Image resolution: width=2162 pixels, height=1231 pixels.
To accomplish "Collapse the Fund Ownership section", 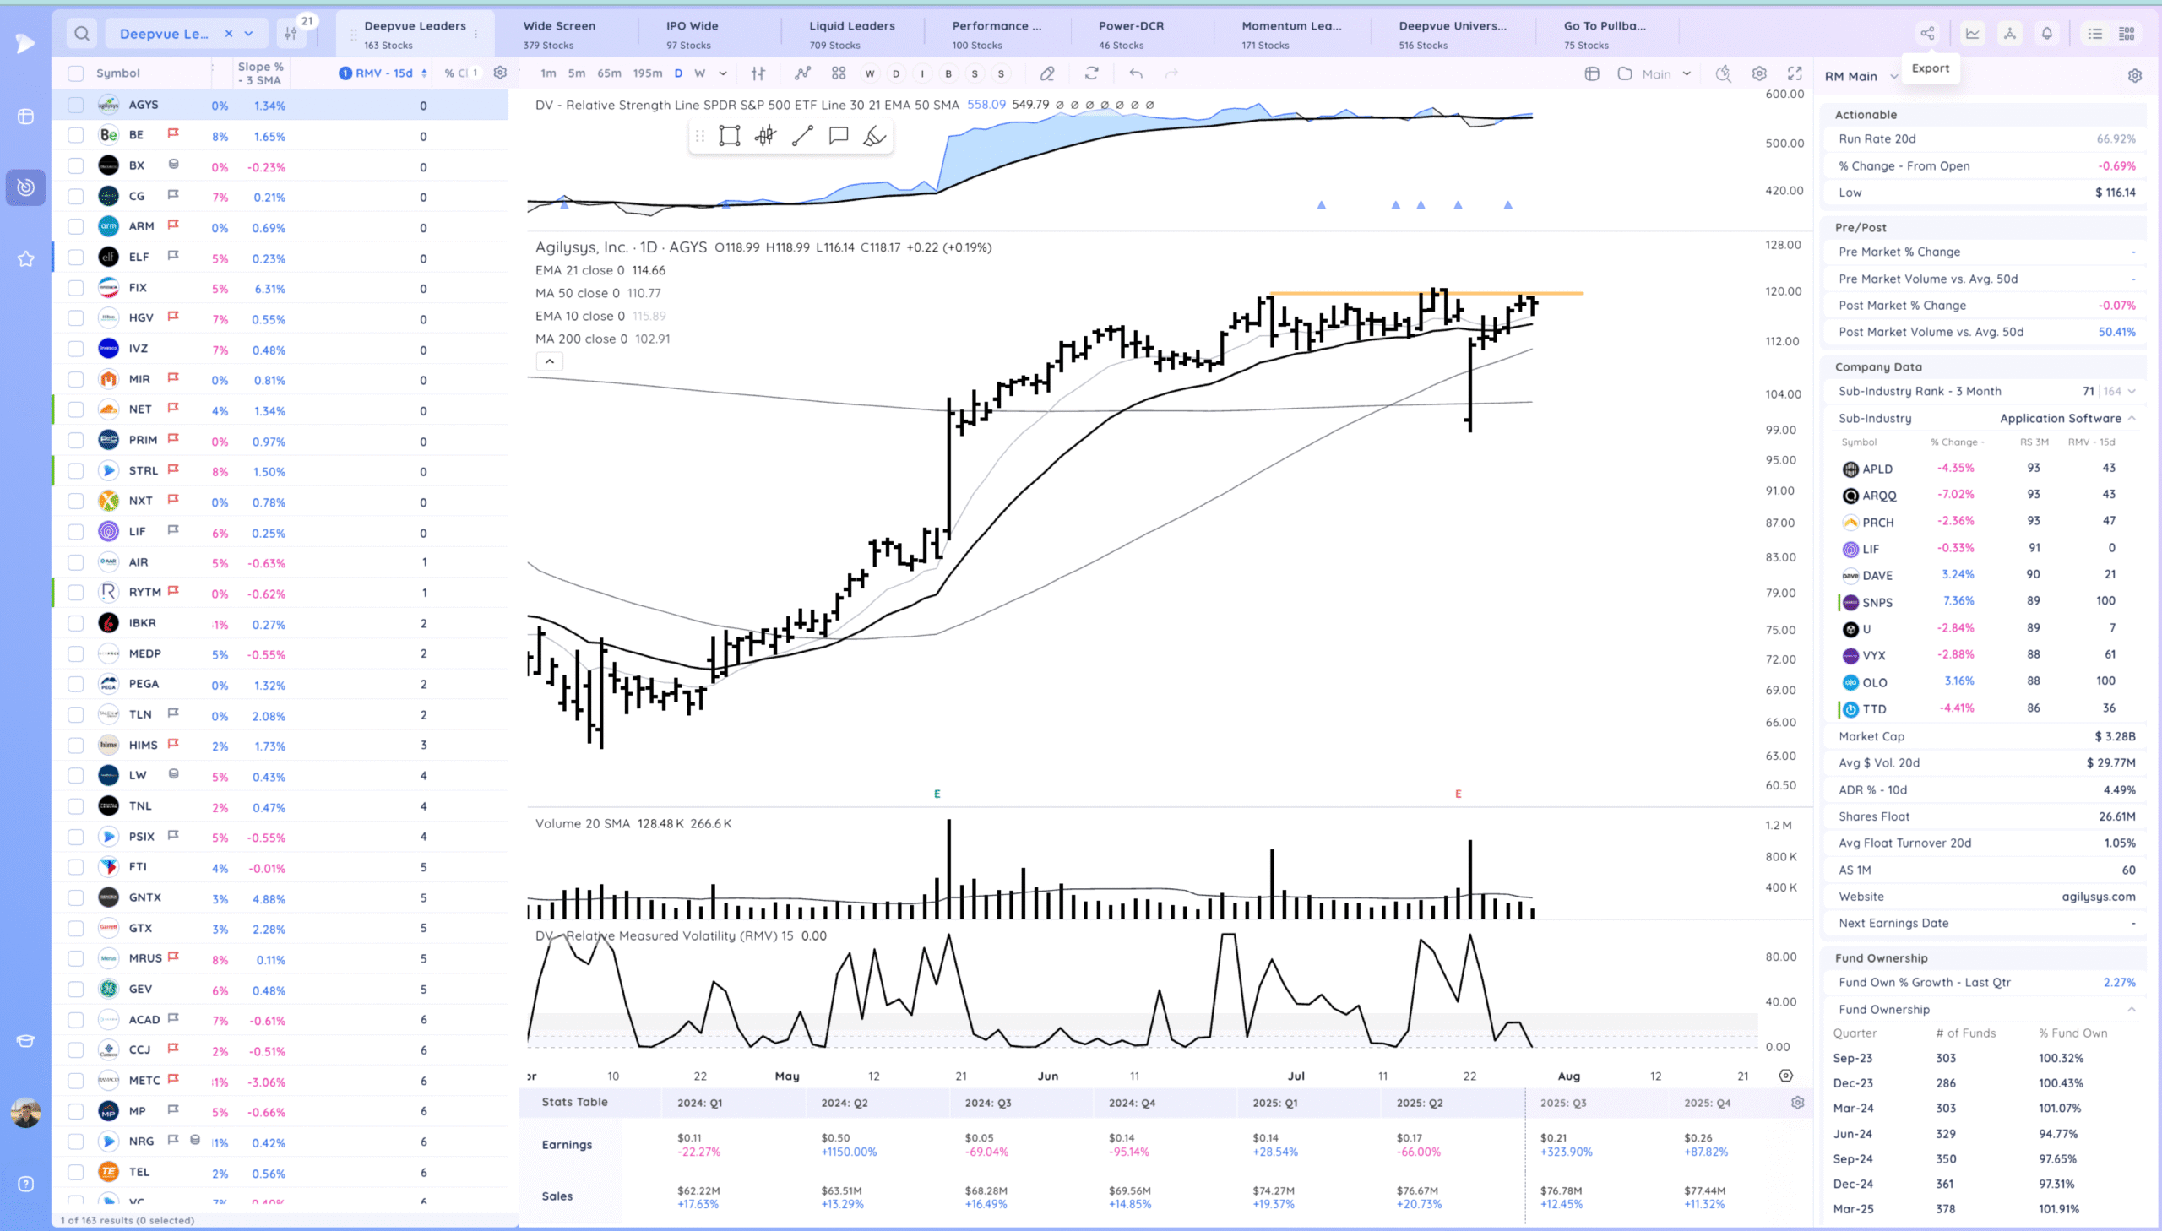I will click(x=2131, y=1010).
